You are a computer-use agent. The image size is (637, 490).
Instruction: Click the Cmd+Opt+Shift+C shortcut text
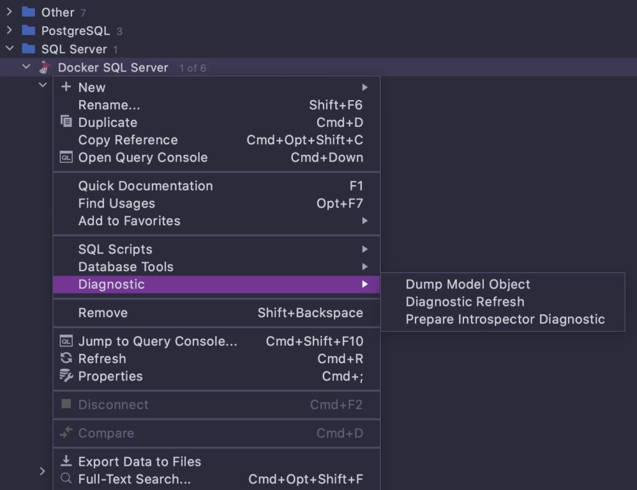click(305, 140)
